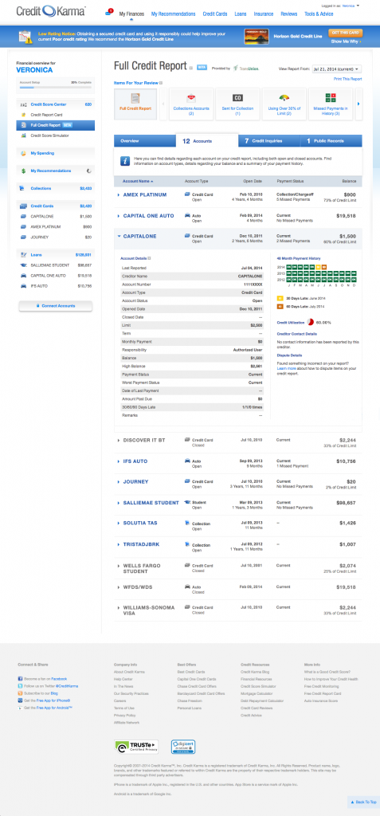Switch to the 1 Public Records tab
Viewport: 380px width, 816px height.
point(331,141)
